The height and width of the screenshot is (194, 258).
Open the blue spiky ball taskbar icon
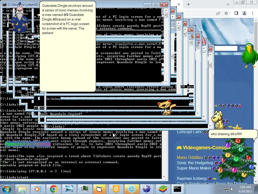pos(146,189)
